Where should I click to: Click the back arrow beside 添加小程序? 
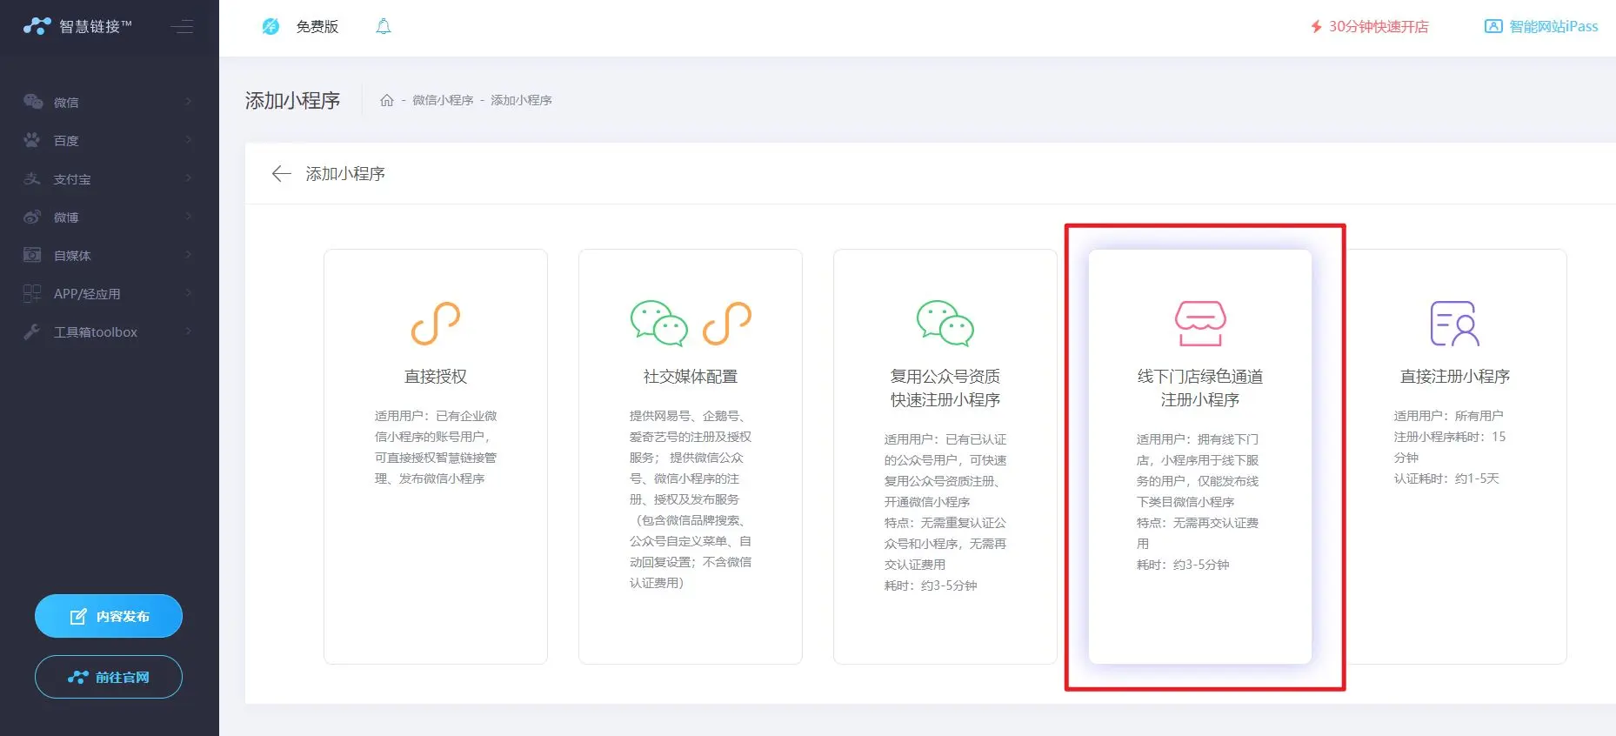[x=281, y=174]
